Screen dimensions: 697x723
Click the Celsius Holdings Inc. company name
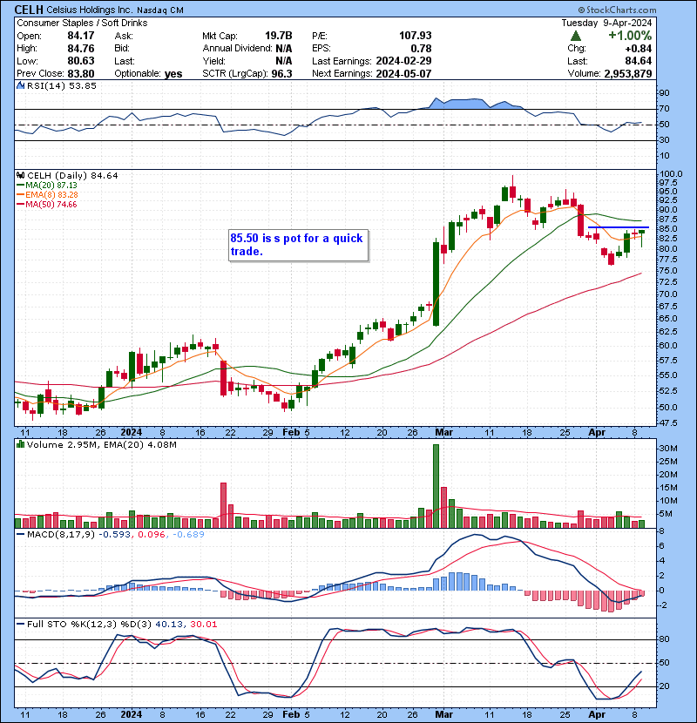(90, 10)
